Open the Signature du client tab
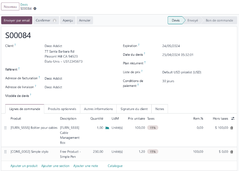Screen dimensions: 239x171 [134, 109]
